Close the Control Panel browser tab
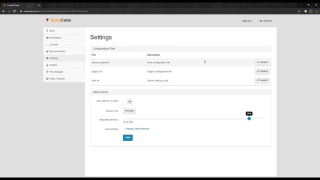 pos(38,5)
